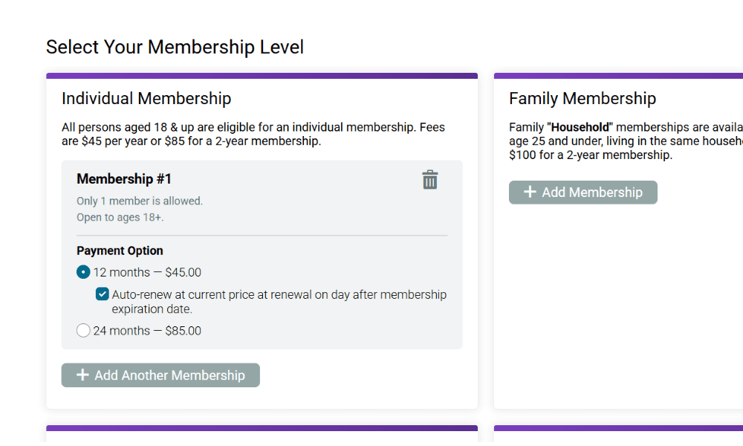Add a Family membership
Image resolution: width=743 pixels, height=446 pixels.
point(583,193)
